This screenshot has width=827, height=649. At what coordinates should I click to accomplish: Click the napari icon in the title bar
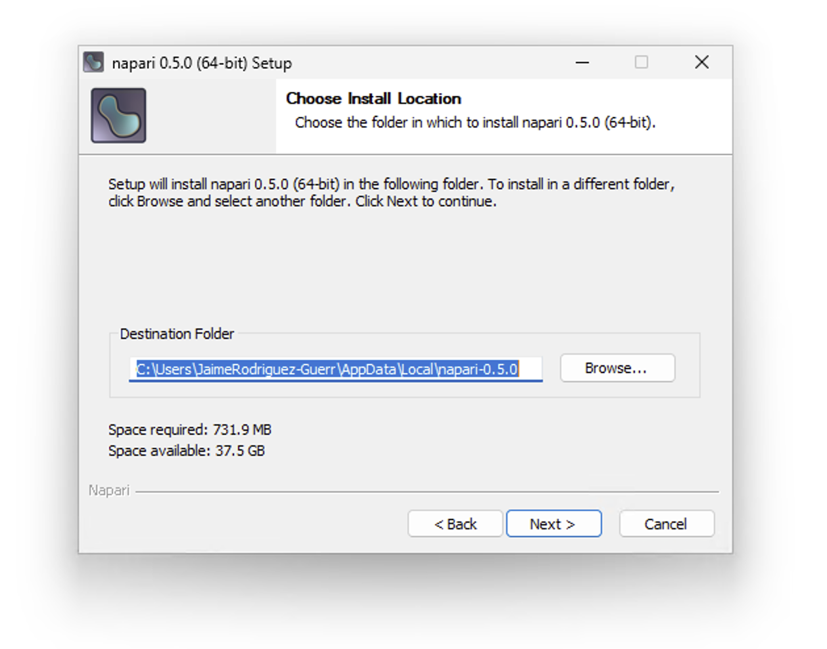click(94, 62)
